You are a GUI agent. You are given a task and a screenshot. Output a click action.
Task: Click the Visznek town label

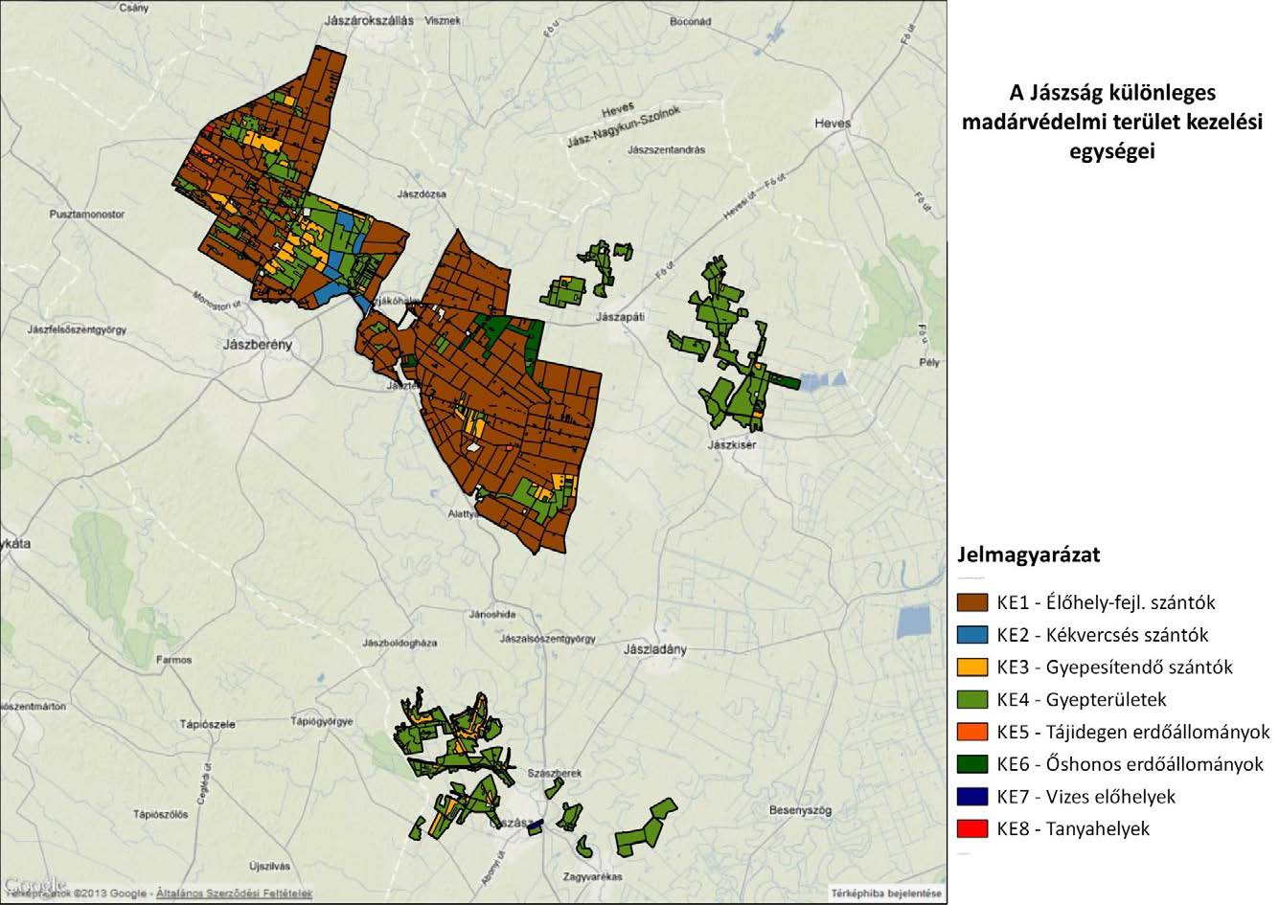click(x=443, y=20)
